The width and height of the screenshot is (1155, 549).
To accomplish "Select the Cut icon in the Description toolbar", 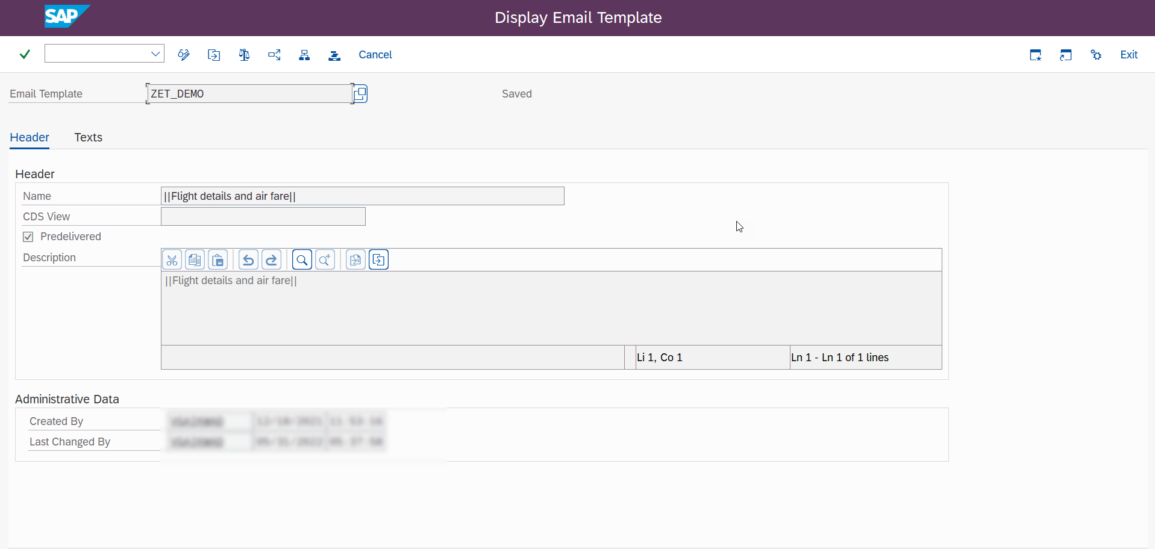I will 172,259.
